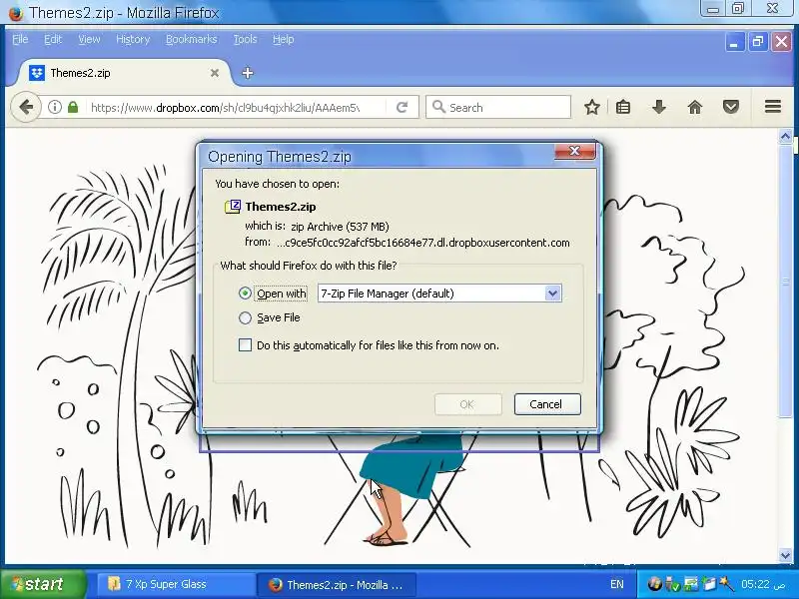
Task: Open the Tools menu
Action: [245, 39]
